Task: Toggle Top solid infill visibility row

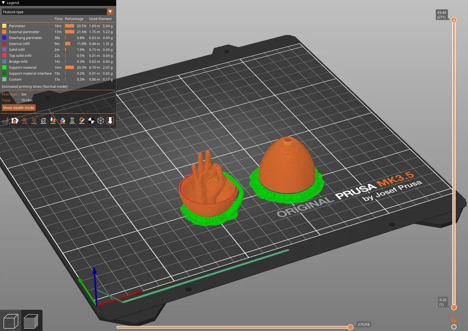Action: click(x=58, y=56)
